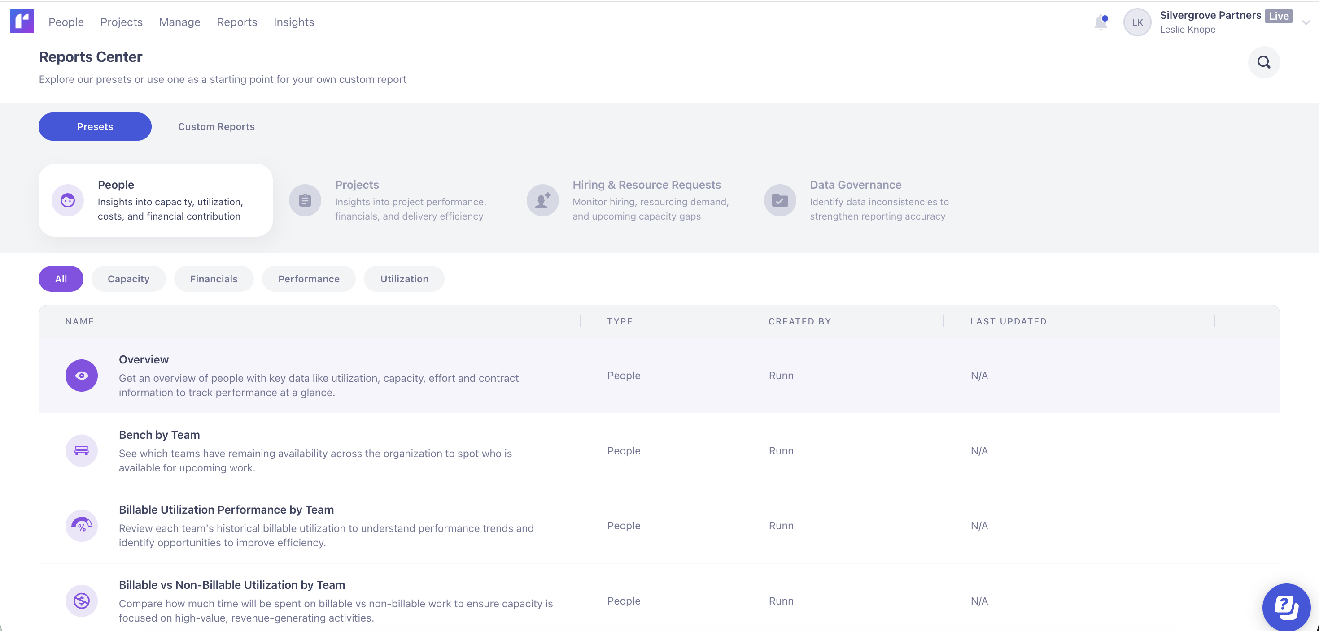Open the notifications bell
This screenshot has width=1319, height=631.
[1101, 22]
